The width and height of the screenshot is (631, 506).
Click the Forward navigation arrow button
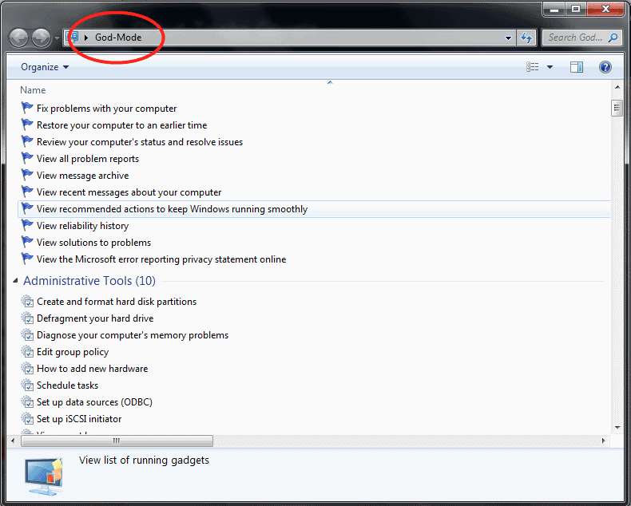[x=42, y=38]
